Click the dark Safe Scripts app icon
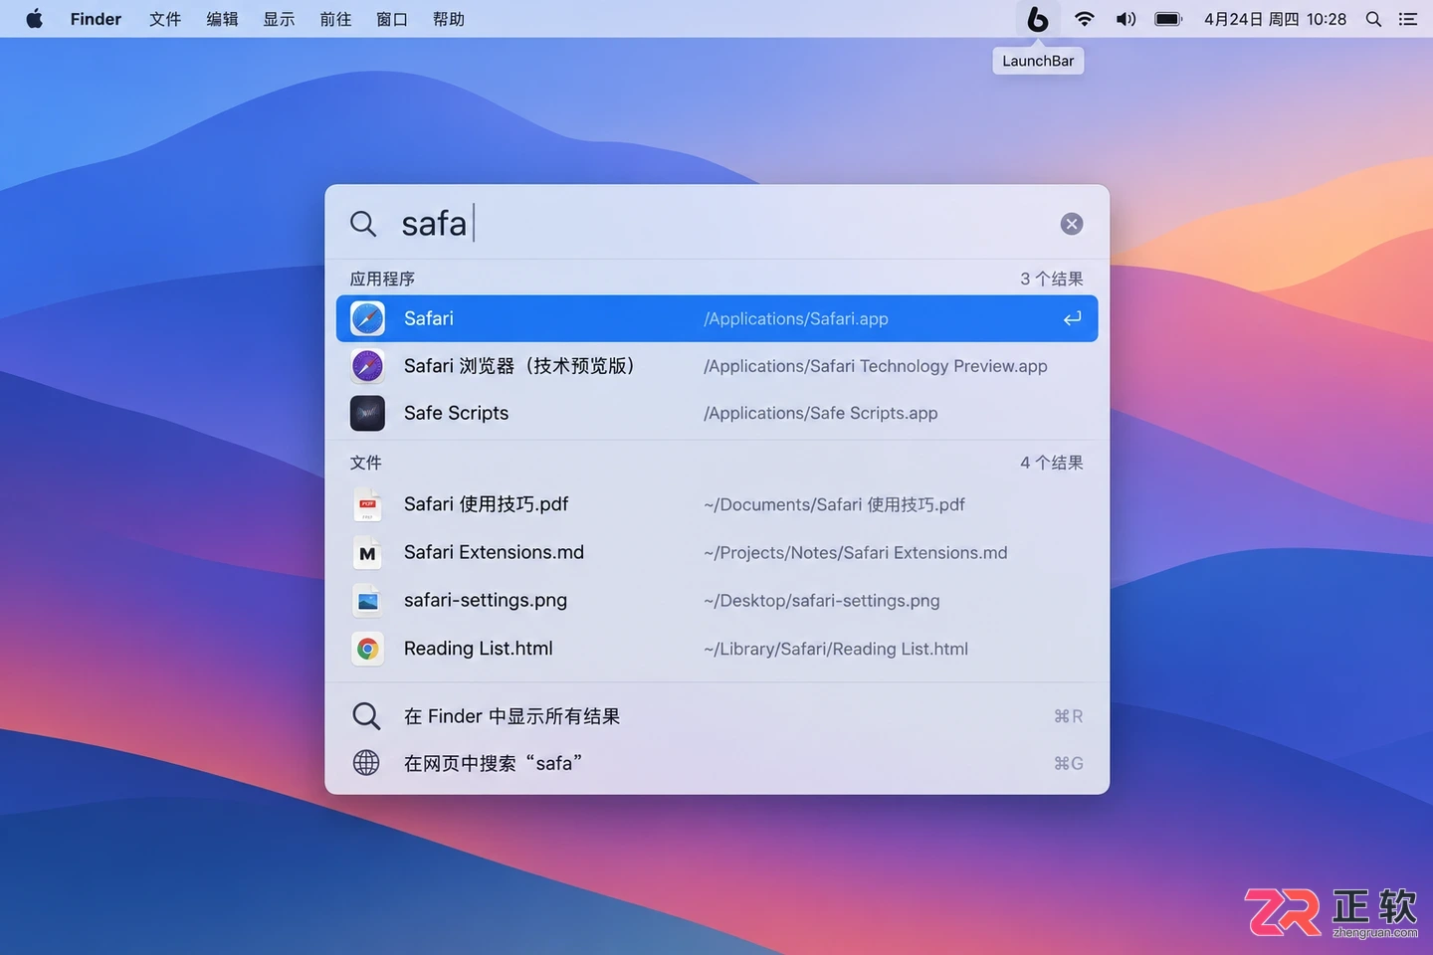 367,413
